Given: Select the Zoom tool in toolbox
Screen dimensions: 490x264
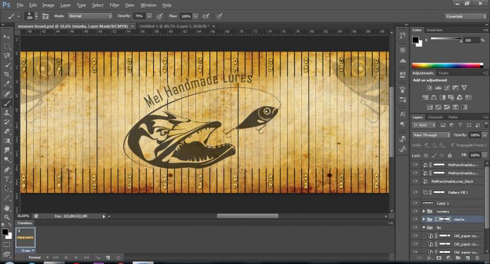Looking at the screenshot, I should coord(7,217).
